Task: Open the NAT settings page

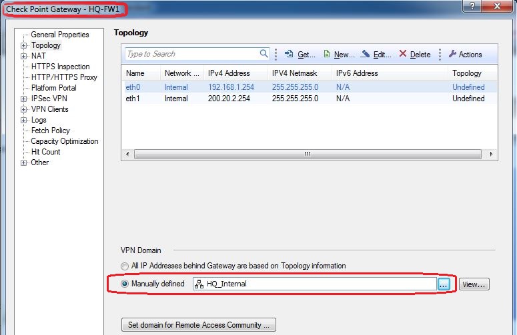Action: click(x=39, y=56)
